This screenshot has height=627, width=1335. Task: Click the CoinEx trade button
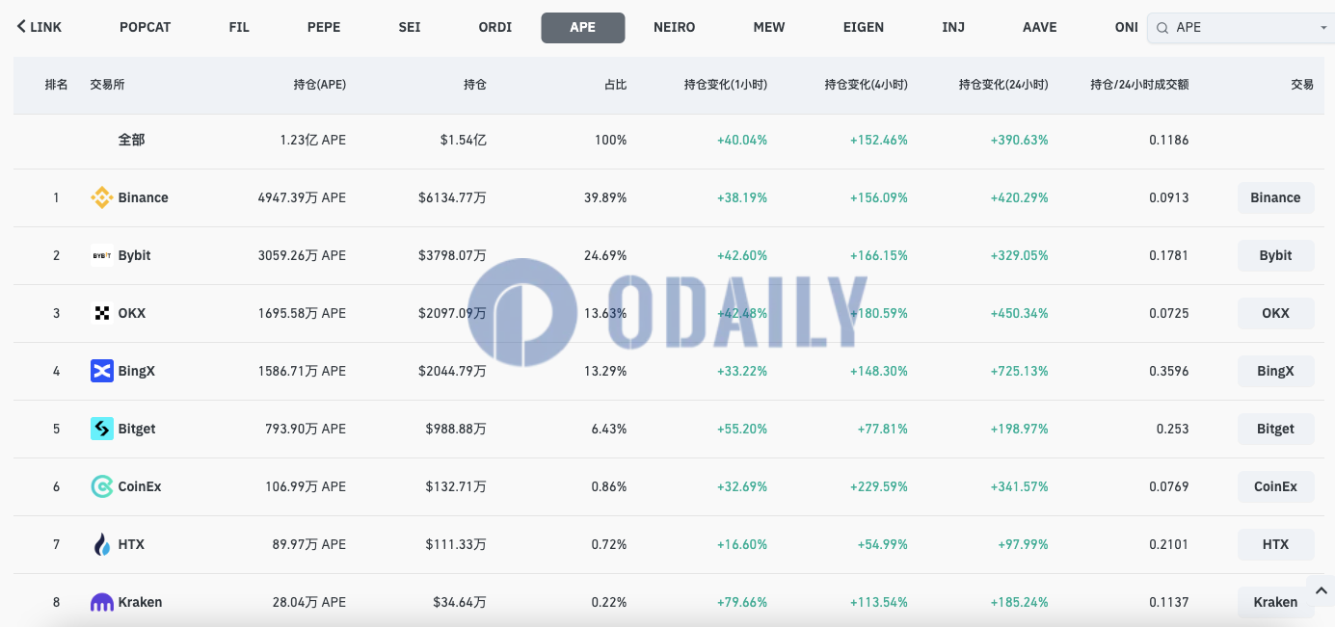click(x=1275, y=486)
